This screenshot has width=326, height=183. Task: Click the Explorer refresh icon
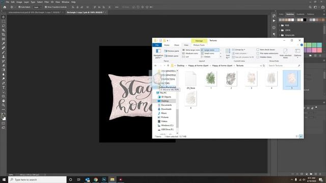tap(264, 66)
